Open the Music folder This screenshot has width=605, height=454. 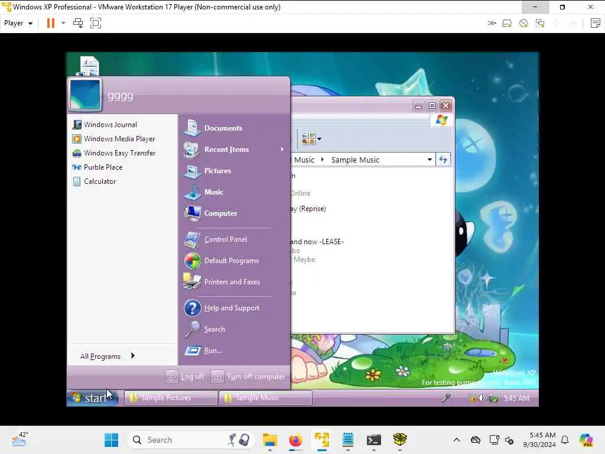point(204,192)
